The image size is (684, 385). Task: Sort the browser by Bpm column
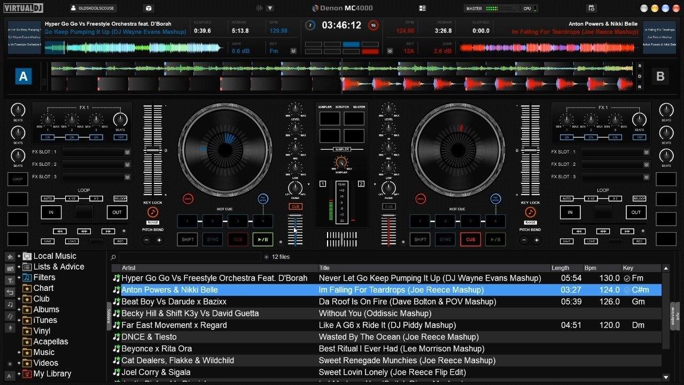click(x=602, y=268)
